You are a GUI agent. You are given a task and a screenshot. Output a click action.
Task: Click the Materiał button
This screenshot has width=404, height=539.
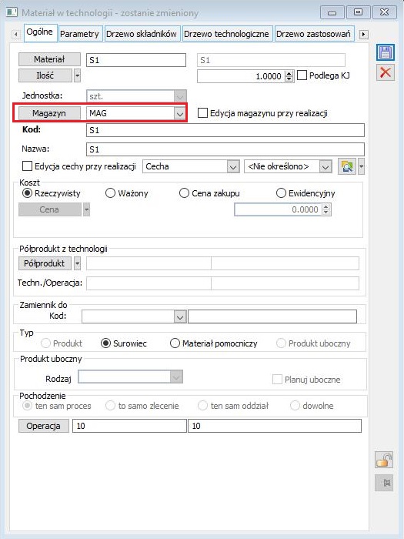tap(49, 59)
